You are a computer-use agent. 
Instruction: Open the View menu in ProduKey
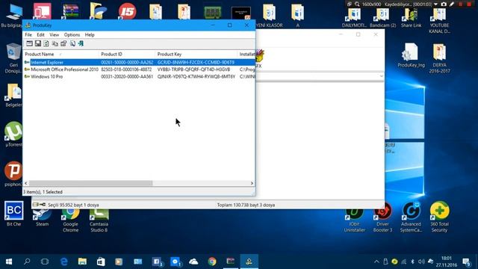[54, 35]
